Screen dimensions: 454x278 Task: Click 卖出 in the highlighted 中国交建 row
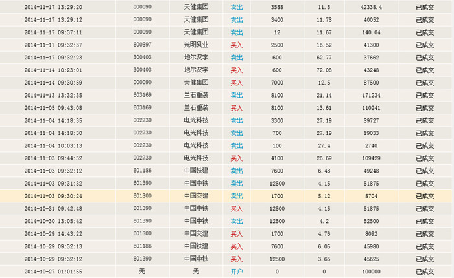click(x=236, y=195)
